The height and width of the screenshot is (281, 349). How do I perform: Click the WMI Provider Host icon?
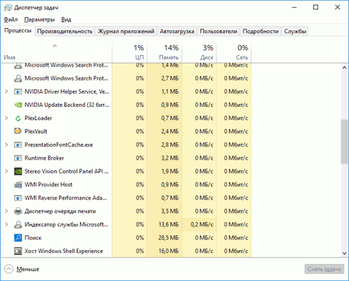[x=18, y=184]
